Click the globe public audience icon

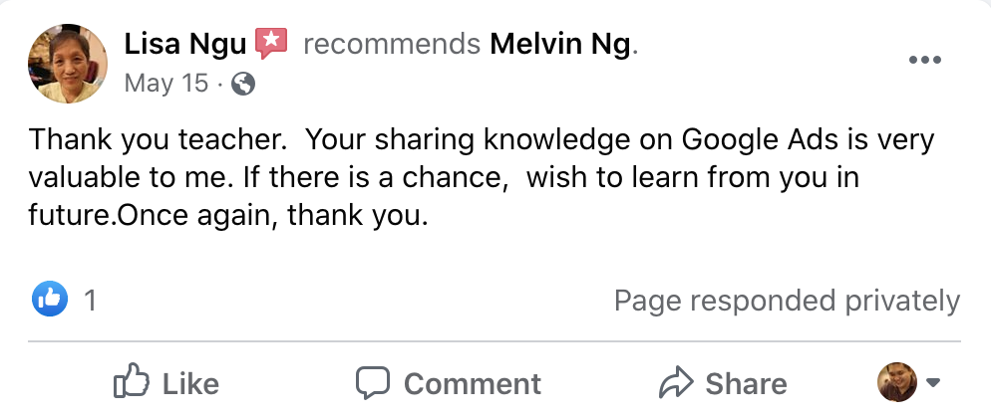[242, 85]
